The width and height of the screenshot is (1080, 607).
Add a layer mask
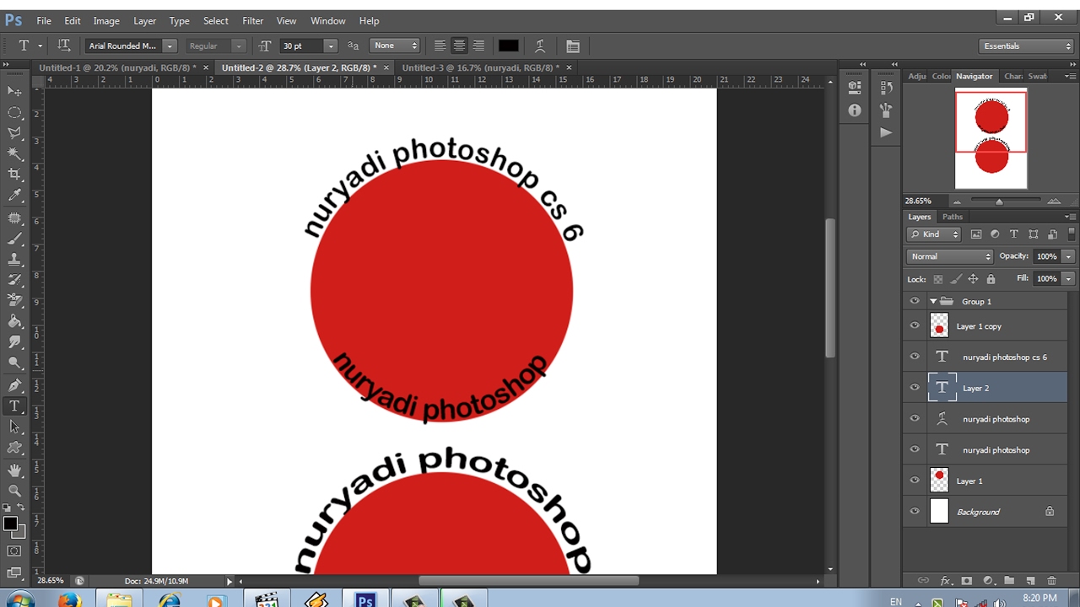pos(967,581)
